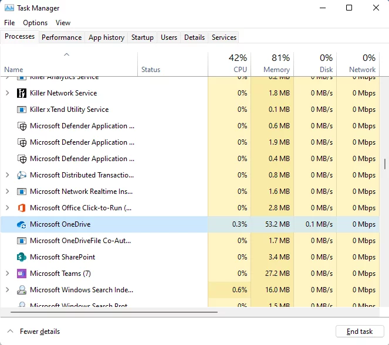The image size is (389, 345).
Task: Click Search Indexer memory value 16.0 MB
Action: tap(278, 290)
